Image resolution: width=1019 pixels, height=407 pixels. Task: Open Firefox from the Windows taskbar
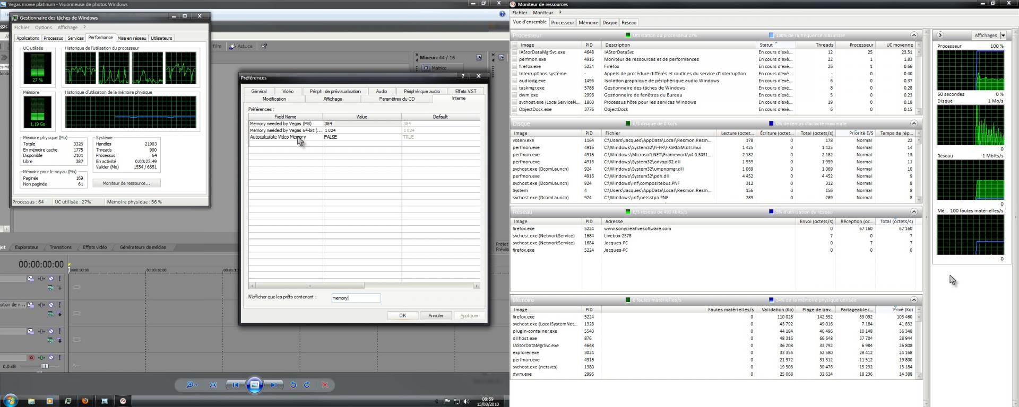click(x=85, y=401)
